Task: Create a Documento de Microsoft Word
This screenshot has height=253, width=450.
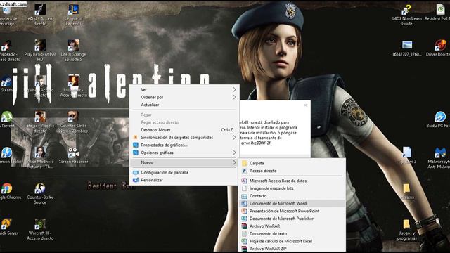Action: coord(292,203)
